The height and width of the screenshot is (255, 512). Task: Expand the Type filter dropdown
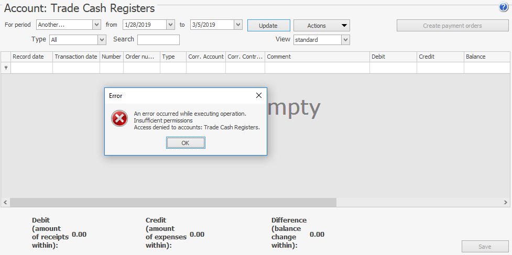(x=102, y=40)
